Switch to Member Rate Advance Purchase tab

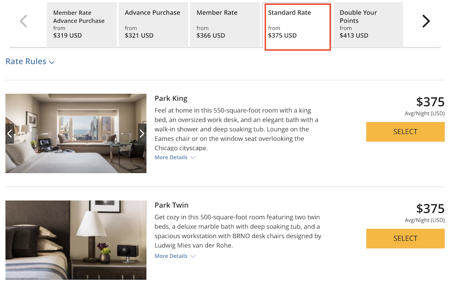pyautogui.click(x=82, y=25)
